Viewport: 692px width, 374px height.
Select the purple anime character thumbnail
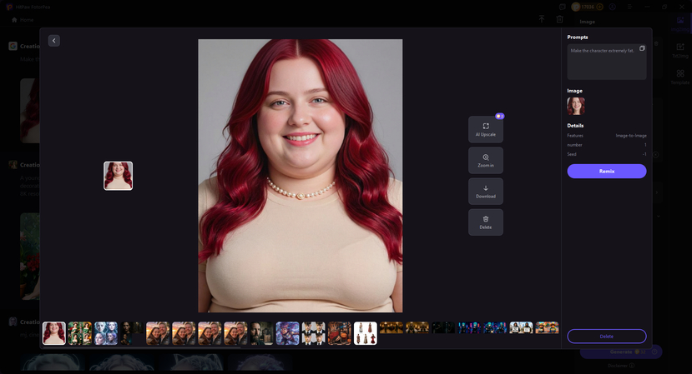pos(287,333)
